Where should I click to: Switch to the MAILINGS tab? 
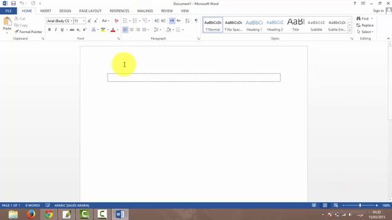[145, 11]
